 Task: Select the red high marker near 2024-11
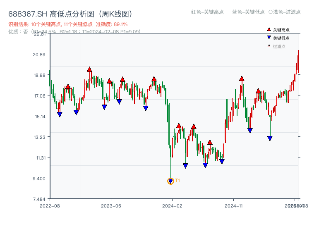(242, 79)
